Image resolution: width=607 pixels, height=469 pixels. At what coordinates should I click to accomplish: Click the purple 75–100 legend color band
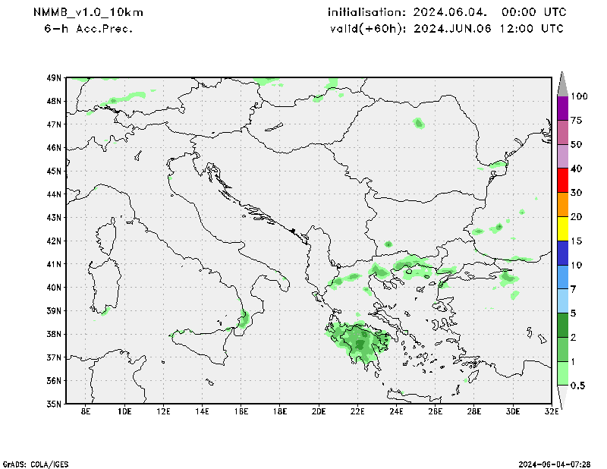pos(562,108)
